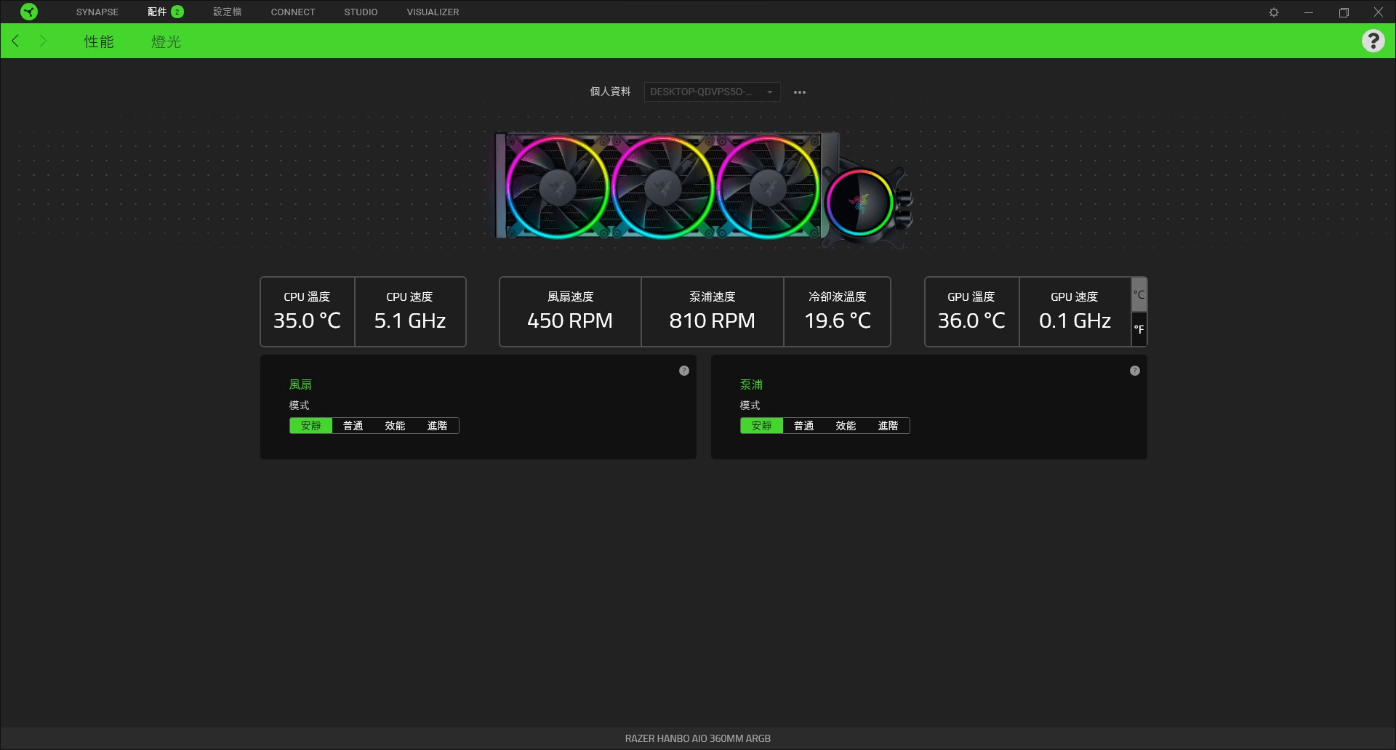Open the settings gear icon
Screen dimensions: 1396x750
click(1274, 12)
